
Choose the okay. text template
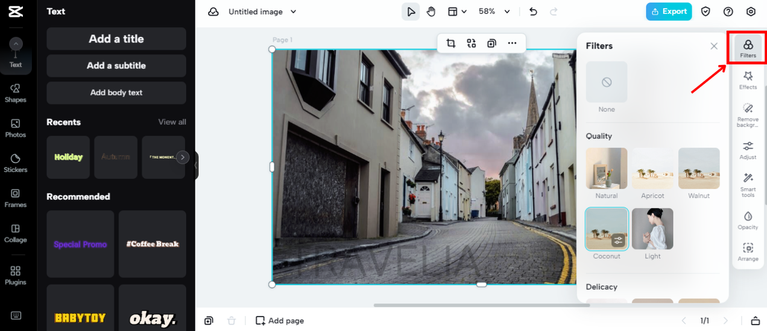pyautogui.click(x=153, y=308)
